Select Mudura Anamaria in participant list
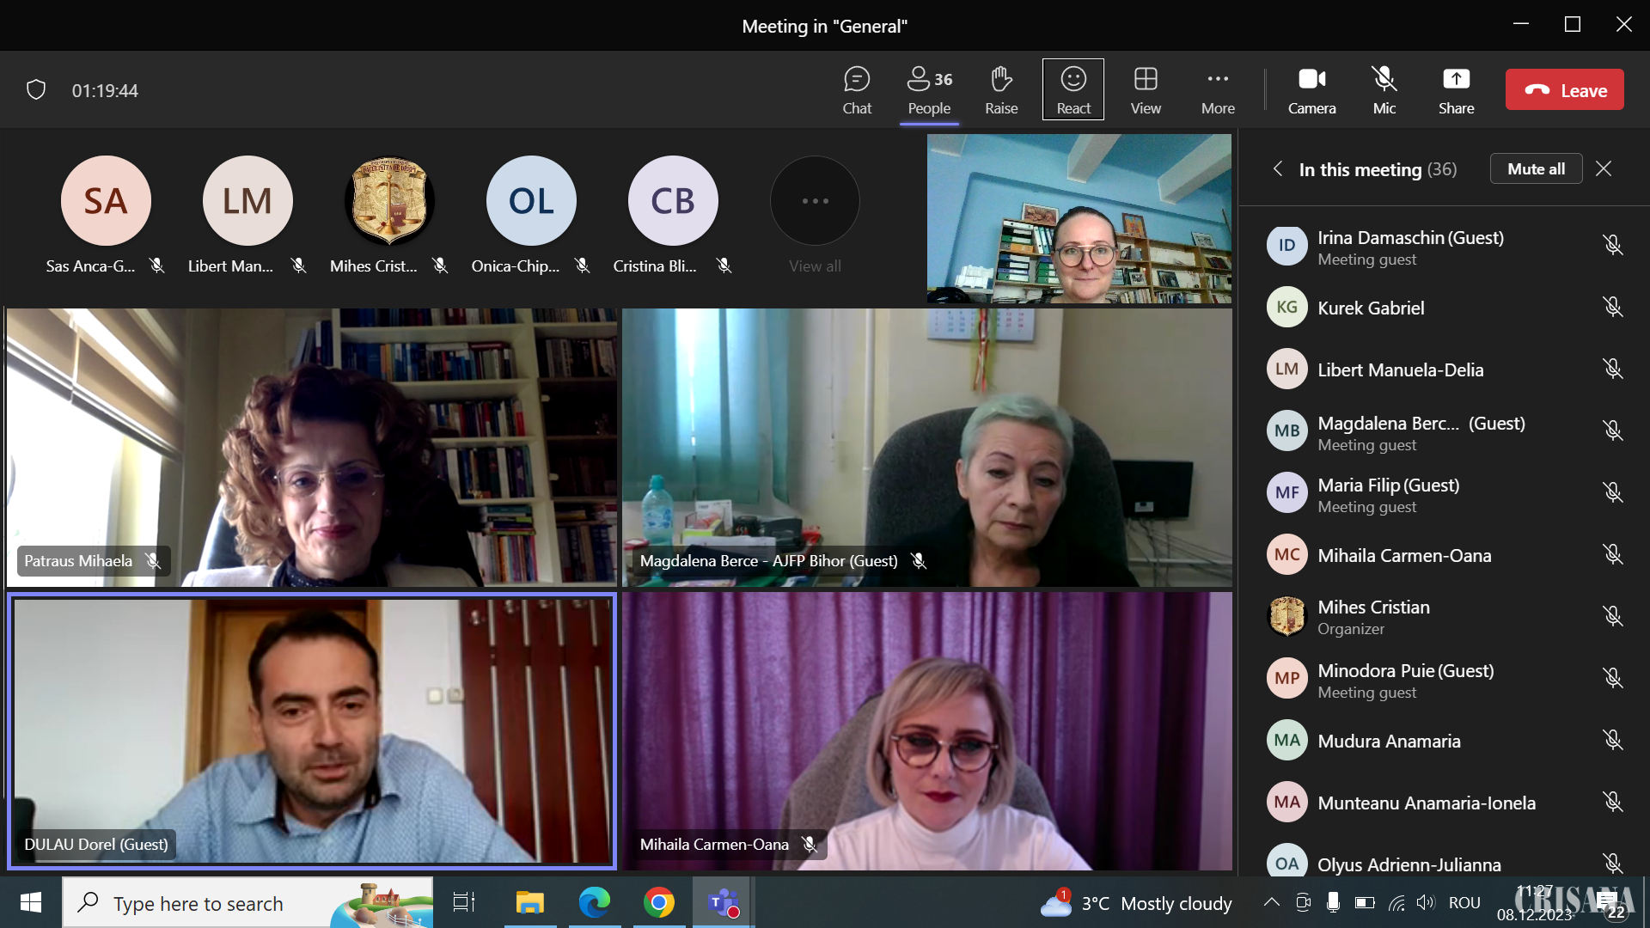This screenshot has width=1650, height=928. (1389, 741)
